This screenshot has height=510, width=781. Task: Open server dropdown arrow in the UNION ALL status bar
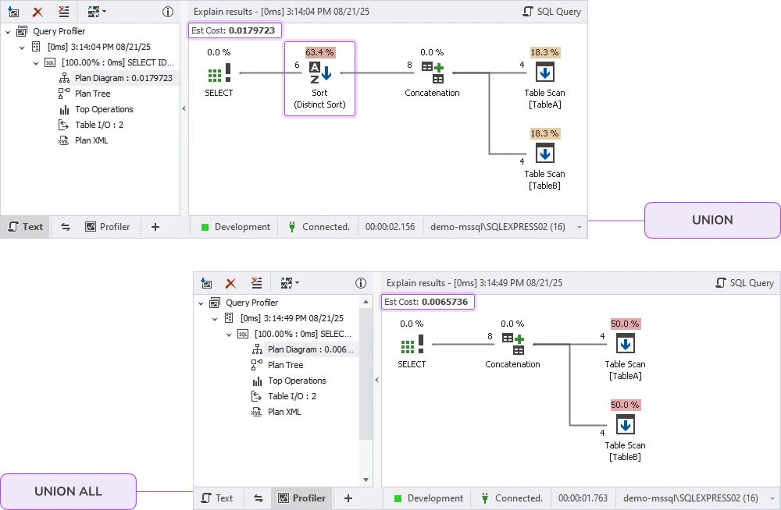[772, 498]
